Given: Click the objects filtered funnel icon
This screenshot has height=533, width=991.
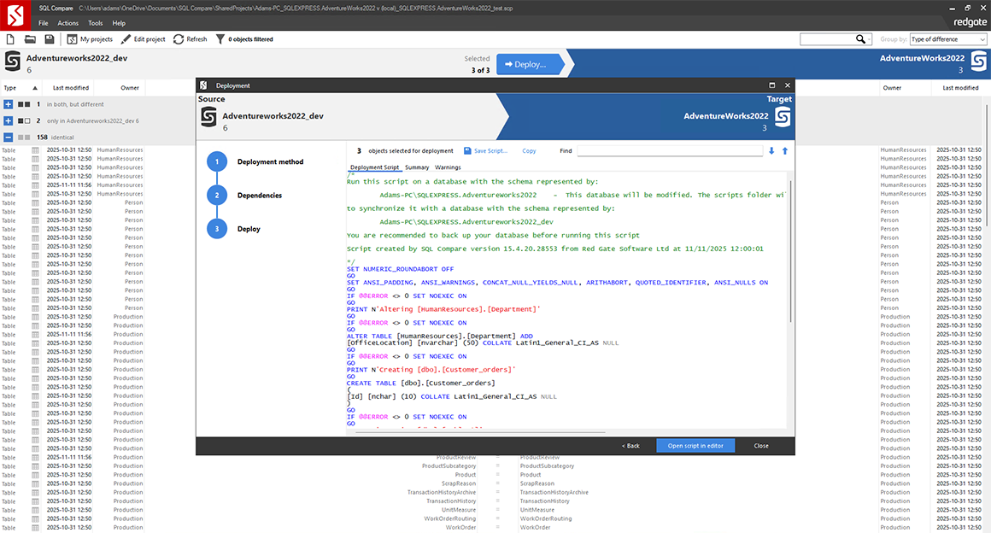Looking at the screenshot, I should click(220, 39).
